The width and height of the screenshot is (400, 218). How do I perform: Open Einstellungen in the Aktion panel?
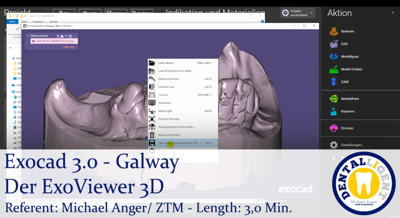[x=346, y=145]
